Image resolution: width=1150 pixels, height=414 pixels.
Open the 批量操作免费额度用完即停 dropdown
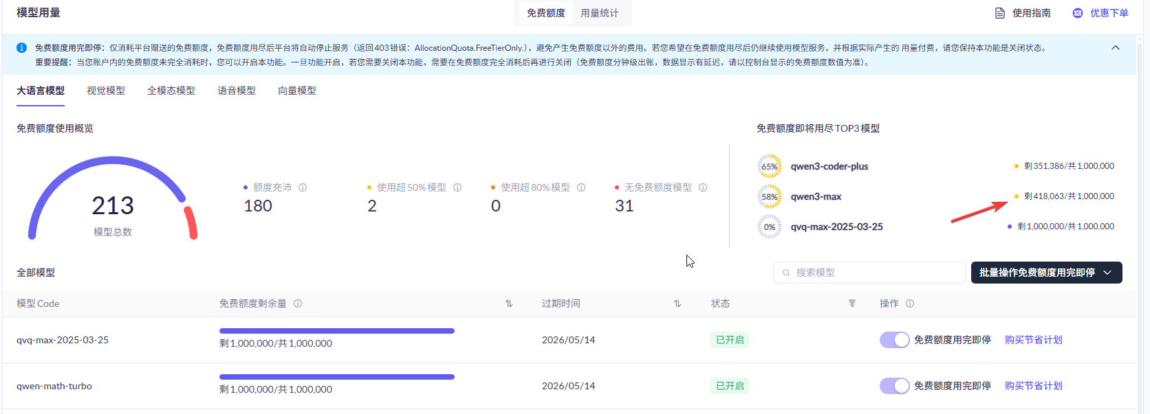point(1046,273)
